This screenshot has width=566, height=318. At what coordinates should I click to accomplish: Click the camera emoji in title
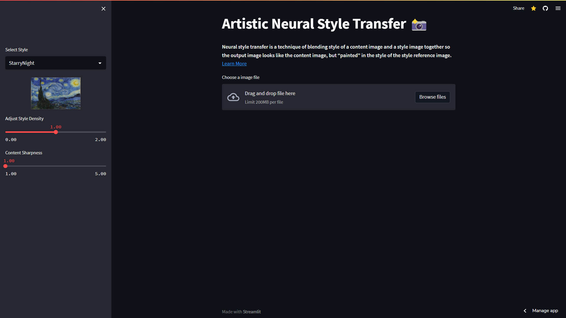pyautogui.click(x=419, y=25)
